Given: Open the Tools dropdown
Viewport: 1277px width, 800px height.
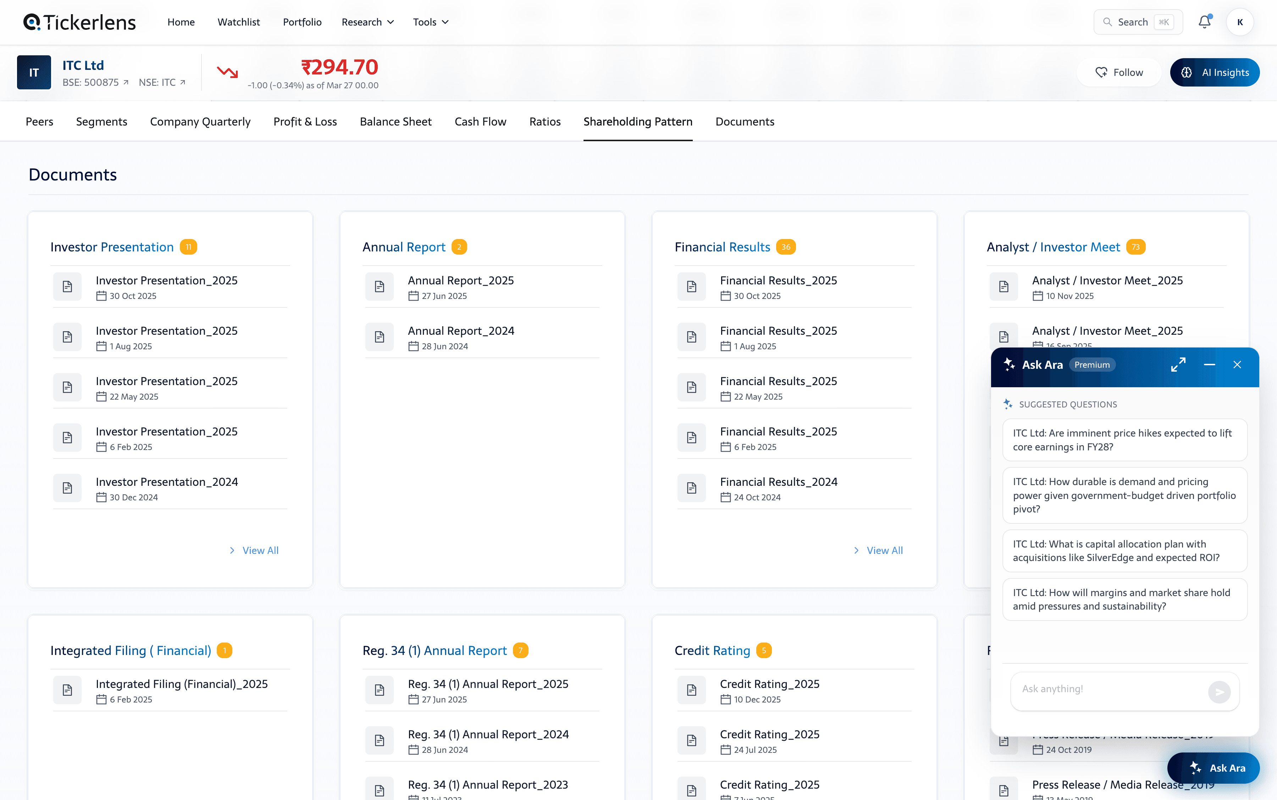Looking at the screenshot, I should (430, 22).
